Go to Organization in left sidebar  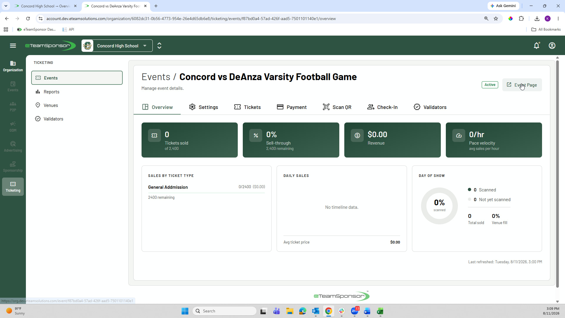click(13, 66)
